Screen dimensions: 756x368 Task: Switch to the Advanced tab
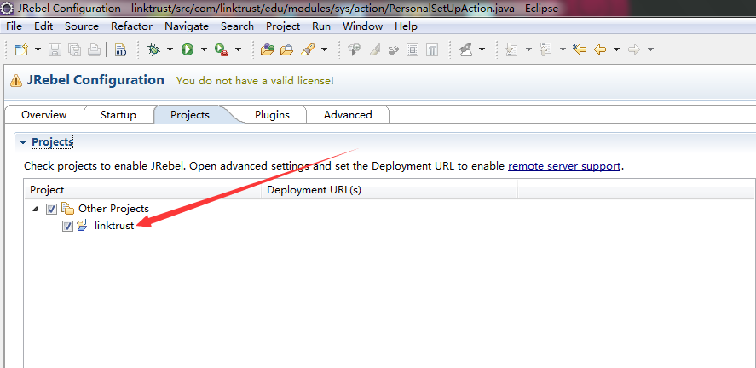348,115
